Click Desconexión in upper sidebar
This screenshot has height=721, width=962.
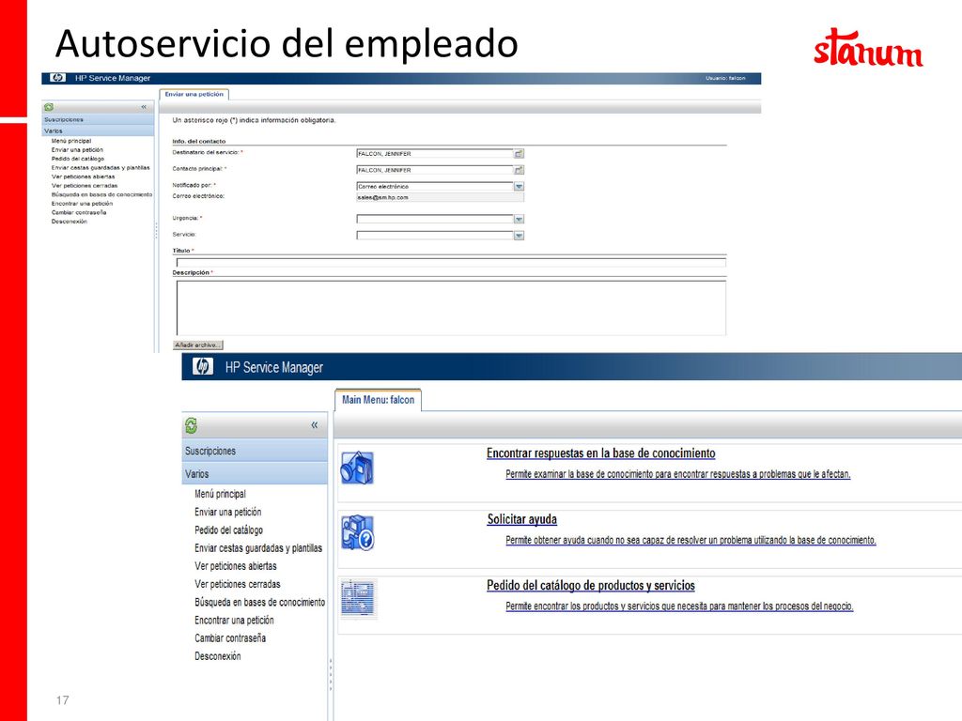coord(70,222)
